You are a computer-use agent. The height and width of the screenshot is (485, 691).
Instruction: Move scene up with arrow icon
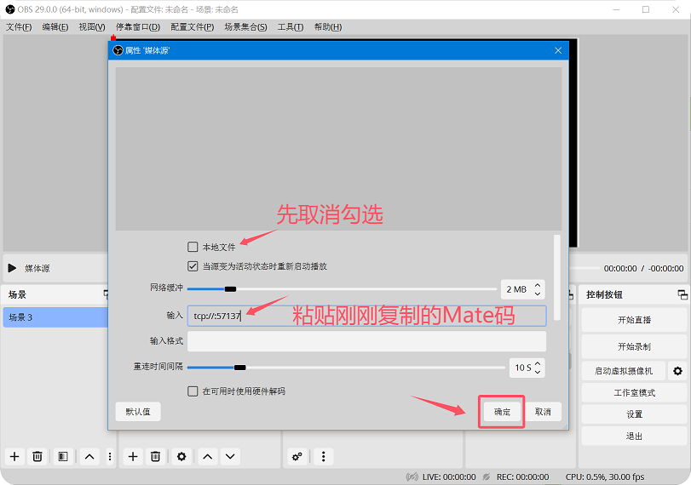point(89,456)
